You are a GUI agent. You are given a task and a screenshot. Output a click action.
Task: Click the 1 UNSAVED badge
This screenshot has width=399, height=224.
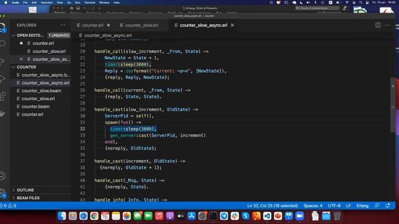point(59,35)
